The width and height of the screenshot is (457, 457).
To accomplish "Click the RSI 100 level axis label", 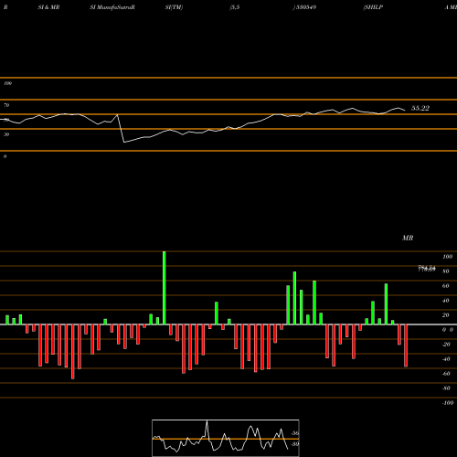I will coord(8,83).
